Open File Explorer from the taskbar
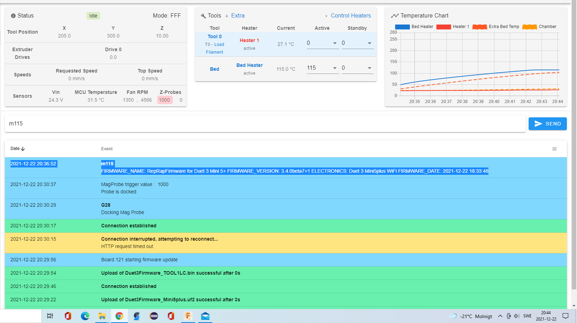 coord(102,316)
